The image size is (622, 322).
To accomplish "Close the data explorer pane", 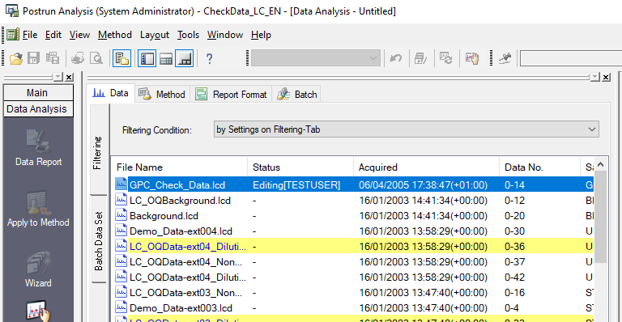I will coord(606,77).
